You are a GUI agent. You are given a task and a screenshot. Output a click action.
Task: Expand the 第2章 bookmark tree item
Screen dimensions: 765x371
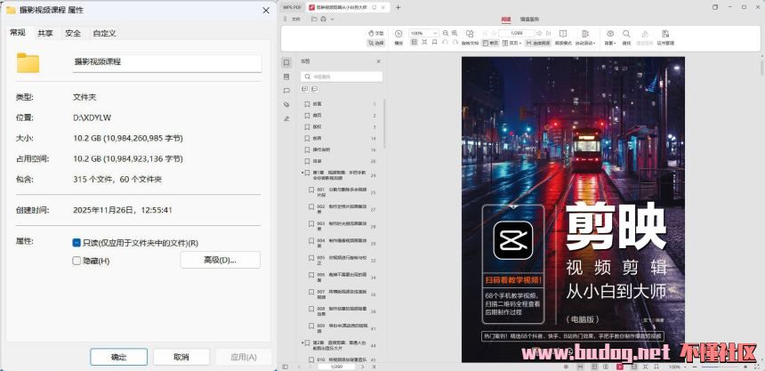(x=303, y=343)
